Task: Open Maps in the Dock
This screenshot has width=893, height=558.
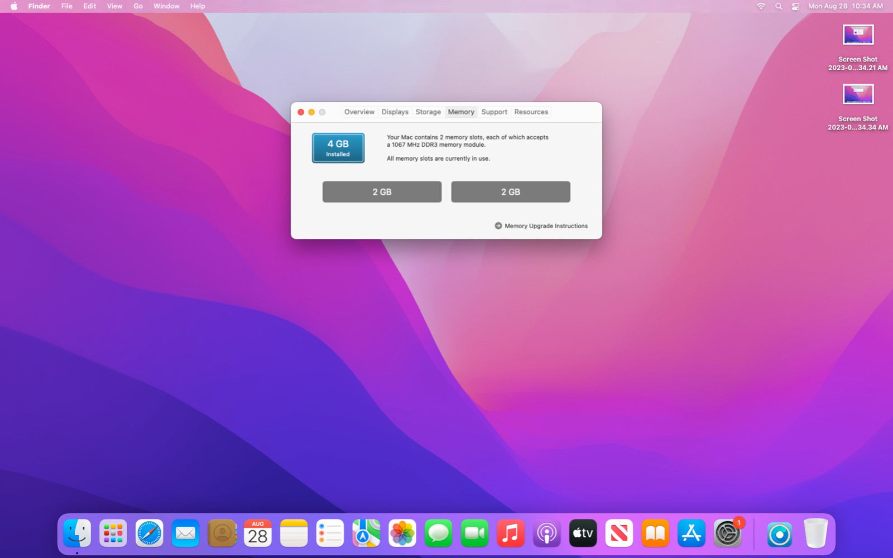Action: (366, 533)
